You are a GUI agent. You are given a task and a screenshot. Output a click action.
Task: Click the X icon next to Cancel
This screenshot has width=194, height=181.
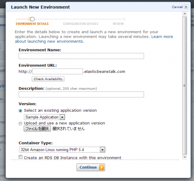point(186,7)
